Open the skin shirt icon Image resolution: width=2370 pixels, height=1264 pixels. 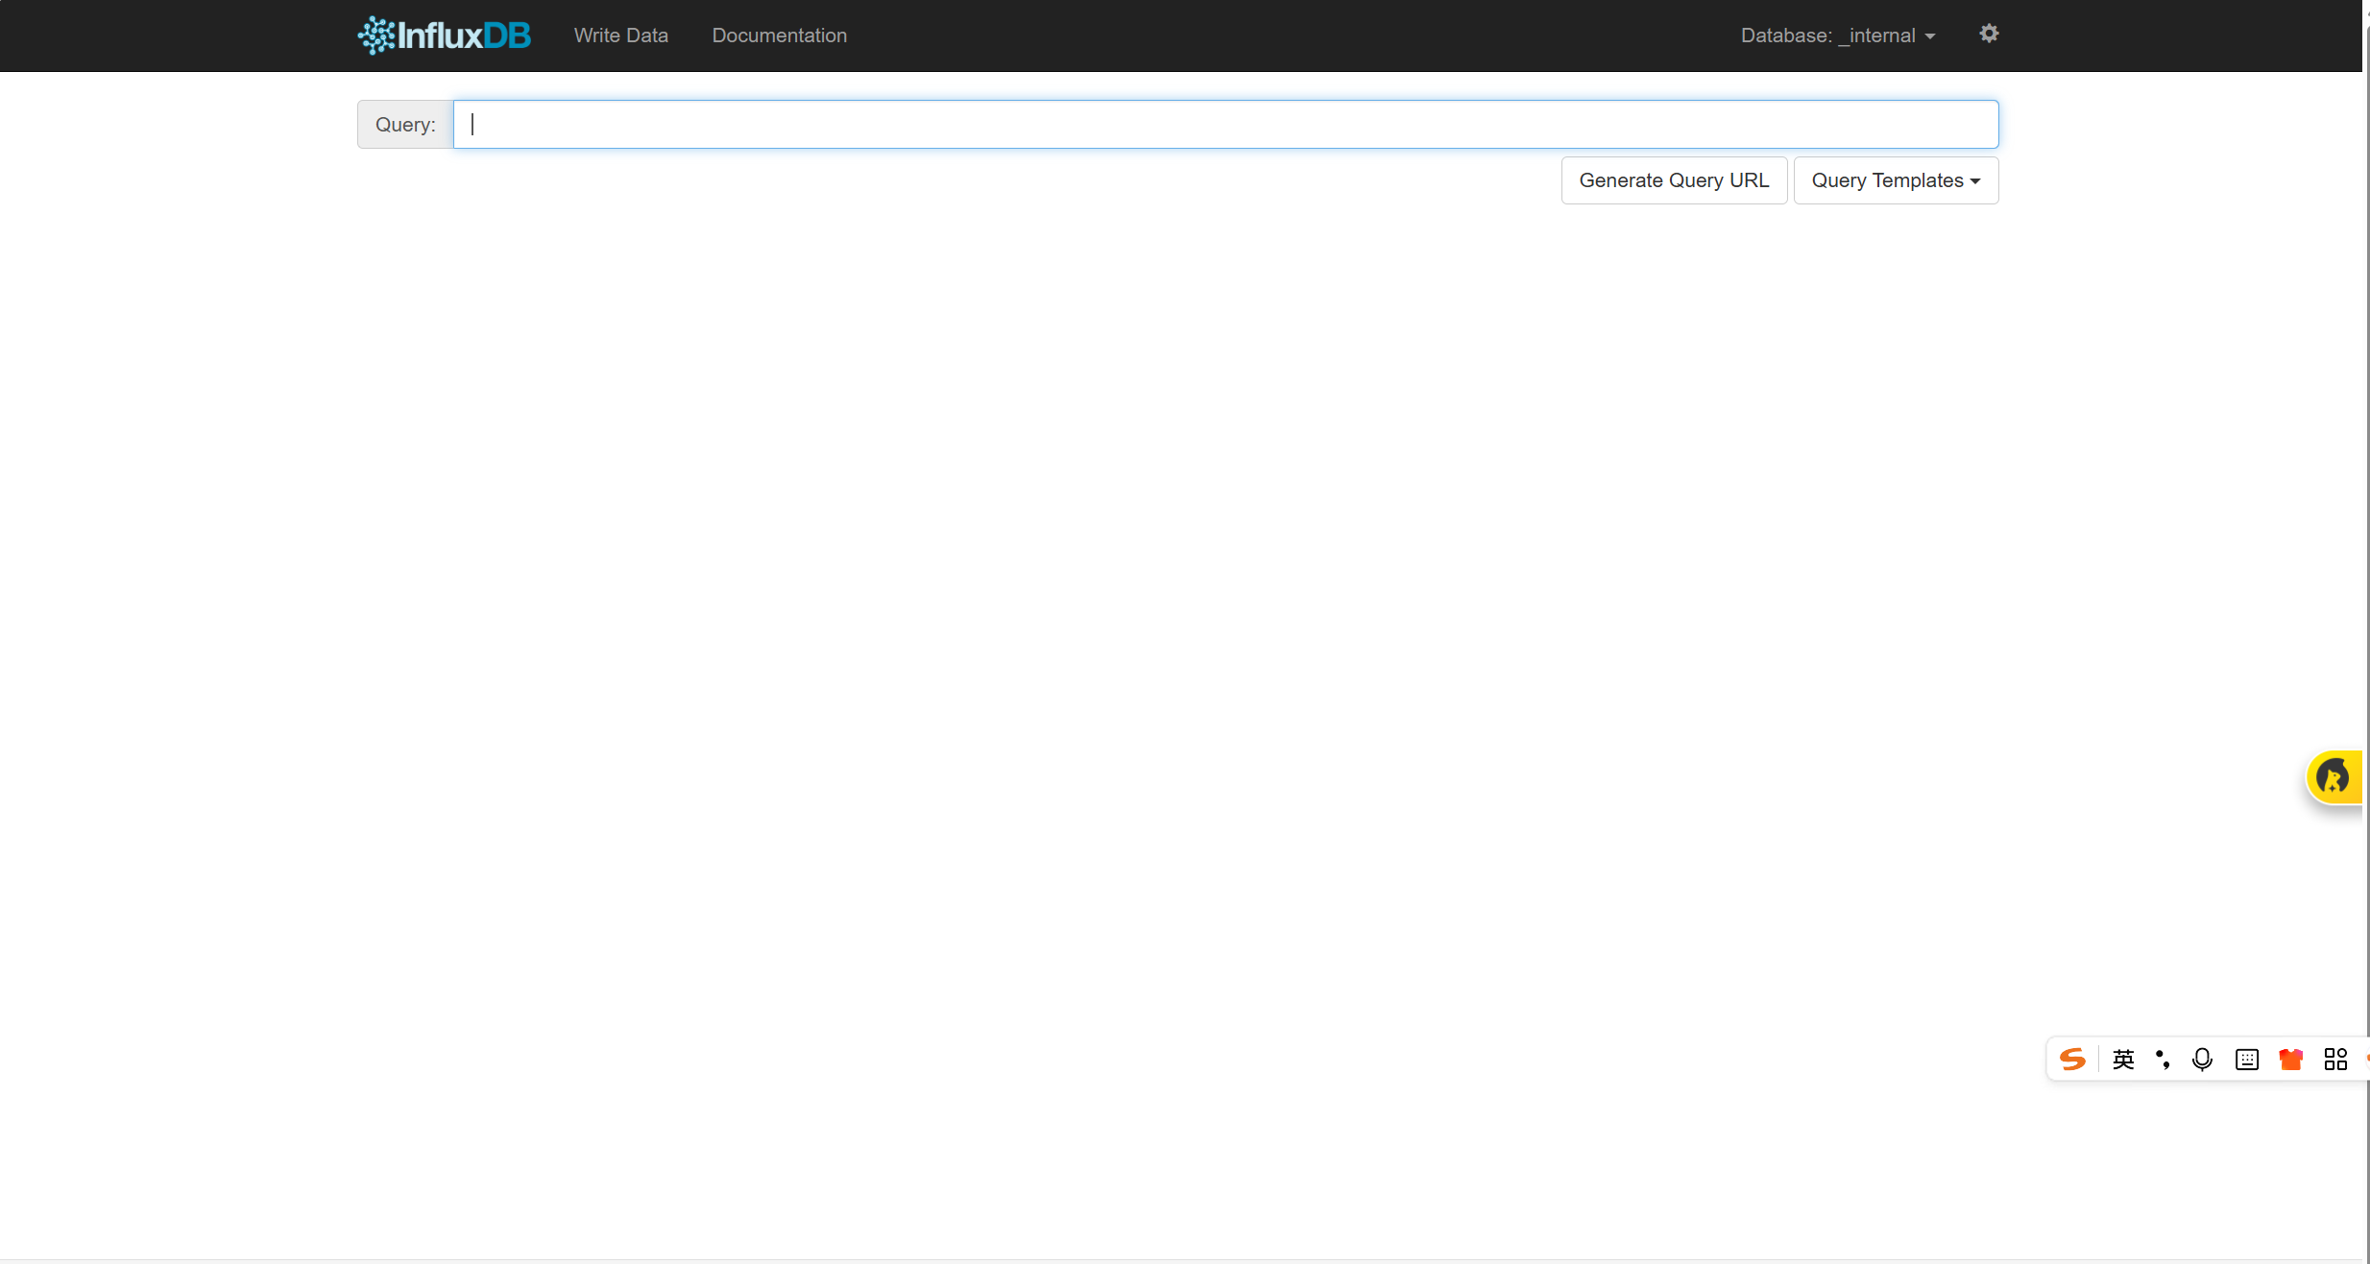[2291, 1060]
